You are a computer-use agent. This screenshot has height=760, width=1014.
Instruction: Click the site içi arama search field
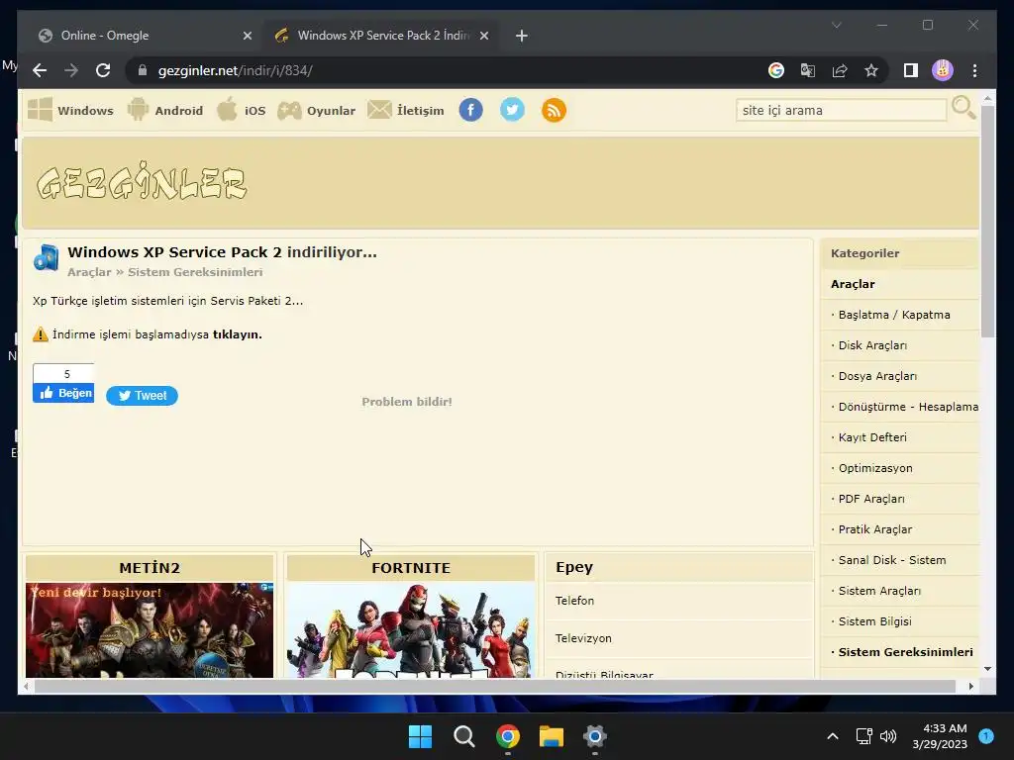[x=842, y=111]
